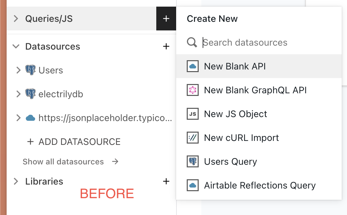Viewport: 347px width, 215px height.
Task: Click the PostgreSQL elephant icon for Users datasource
Action: 30,70
